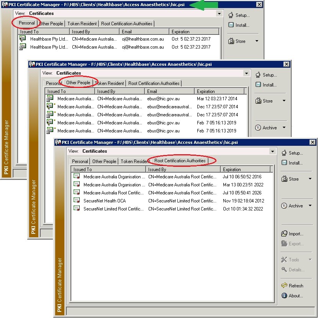Click first oj@healthbase.com.au email cell

coord(143,39)
